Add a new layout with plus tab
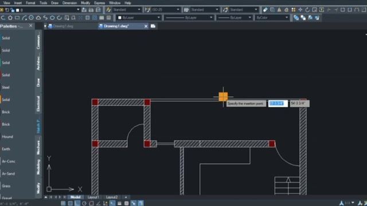 tap(126, 197)
